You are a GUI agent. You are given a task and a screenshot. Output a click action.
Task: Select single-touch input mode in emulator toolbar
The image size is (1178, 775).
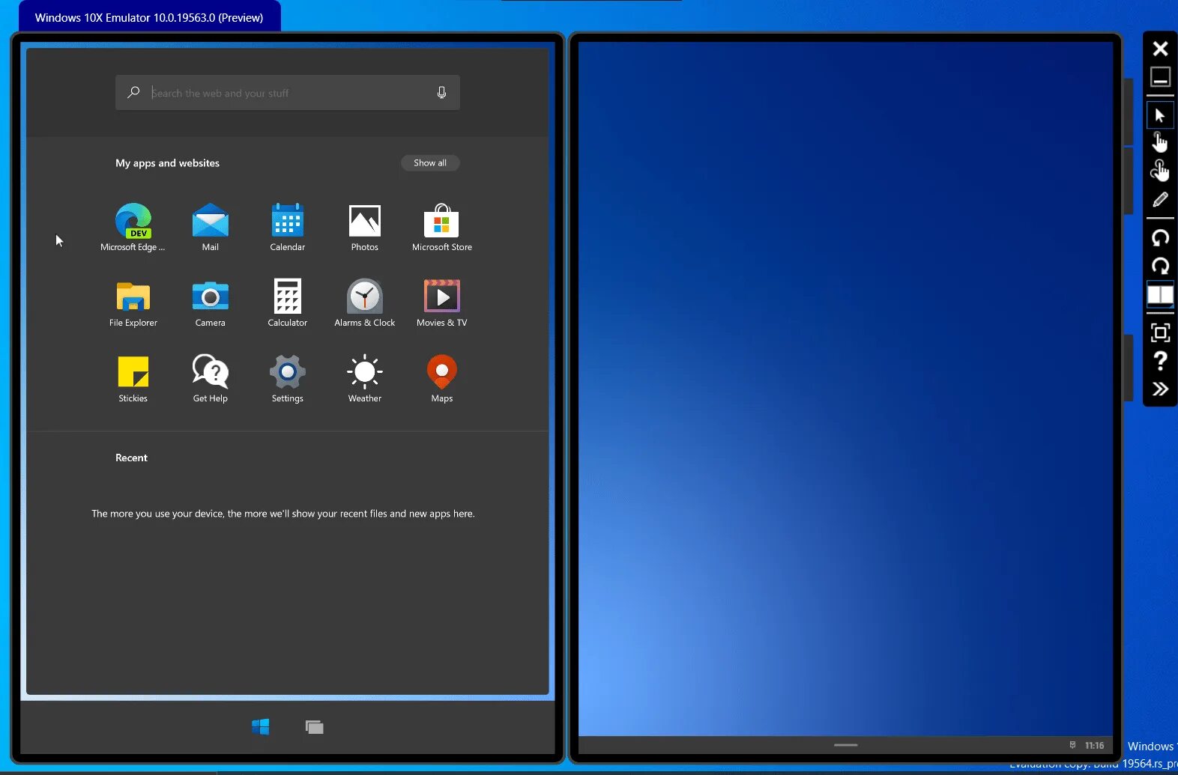(x=1160, y=142)
